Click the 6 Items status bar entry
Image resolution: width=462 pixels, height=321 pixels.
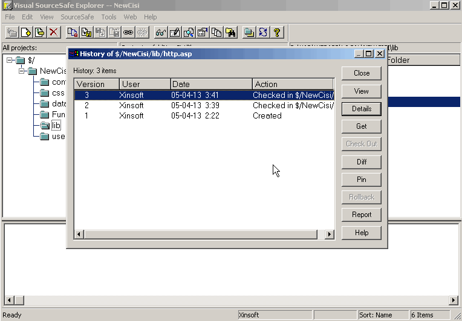[x=430, y=315]
